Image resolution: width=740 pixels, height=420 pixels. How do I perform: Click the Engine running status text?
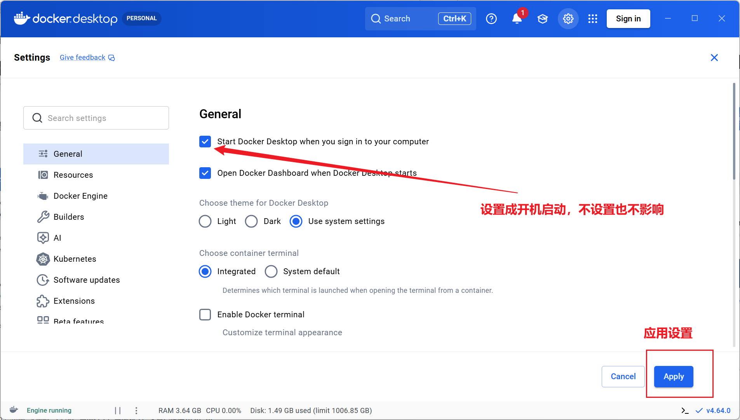click(x=49, y=411)
